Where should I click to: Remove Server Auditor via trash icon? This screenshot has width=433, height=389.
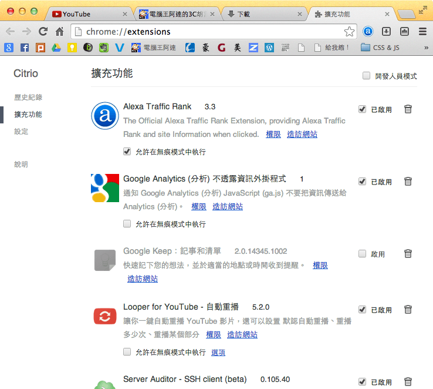click(x=408, y=382)
